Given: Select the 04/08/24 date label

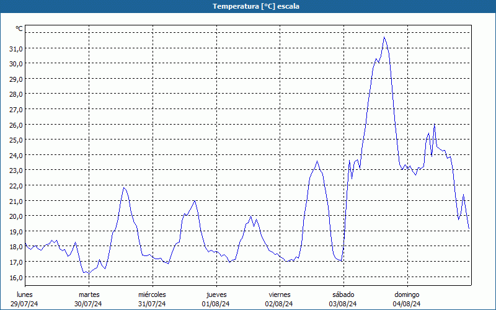Looking at the screenshot, I should tap(407, 304).
